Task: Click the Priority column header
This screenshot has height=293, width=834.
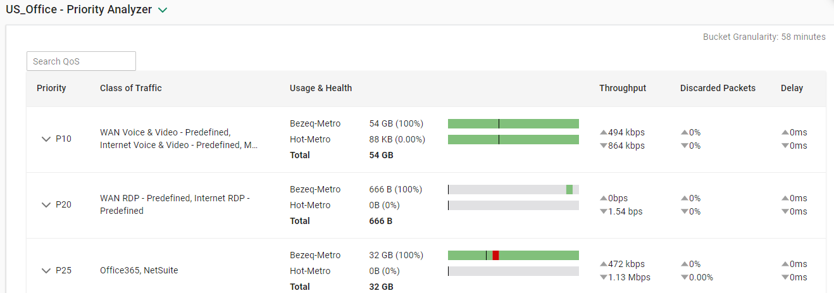Action: click(51, 88)
